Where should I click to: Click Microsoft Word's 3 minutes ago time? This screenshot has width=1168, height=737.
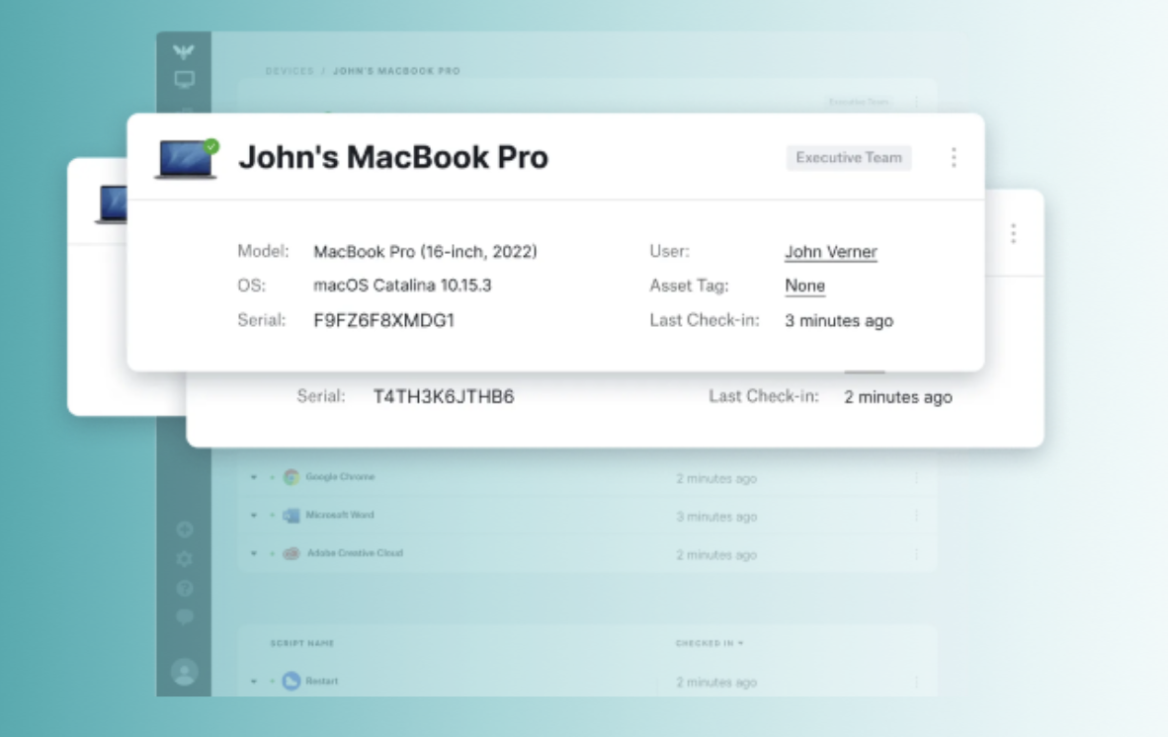pyautogui.click(x=716, y=517)
